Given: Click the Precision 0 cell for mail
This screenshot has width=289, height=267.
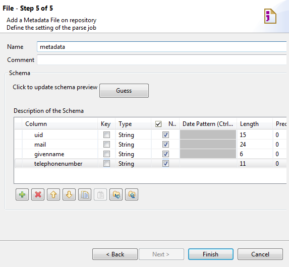Looking at the screenshot, I should pos(280,145).
